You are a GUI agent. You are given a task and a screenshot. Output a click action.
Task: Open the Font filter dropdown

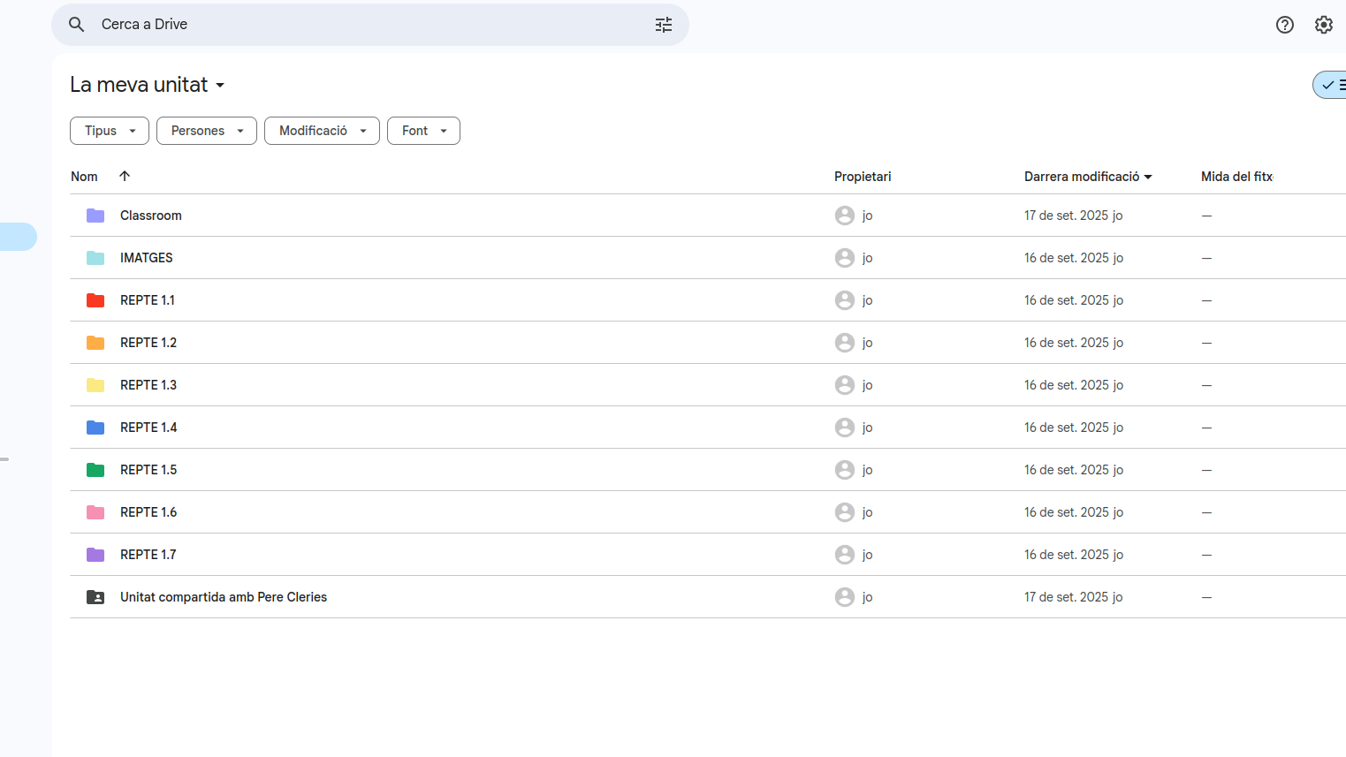tap(423, 131)
